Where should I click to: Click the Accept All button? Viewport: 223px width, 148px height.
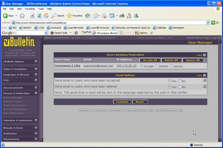(x=150, y=60)
